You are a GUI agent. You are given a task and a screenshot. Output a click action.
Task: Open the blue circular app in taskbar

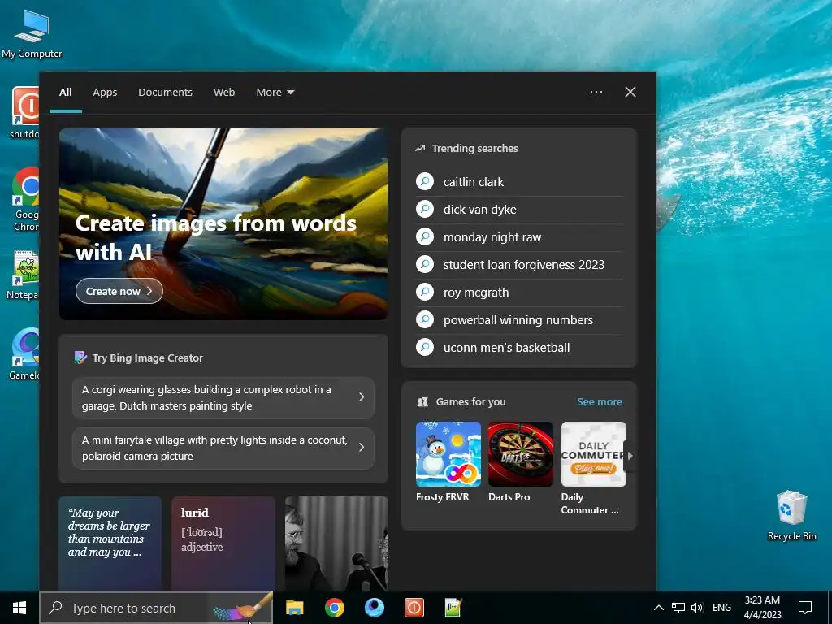375,608
